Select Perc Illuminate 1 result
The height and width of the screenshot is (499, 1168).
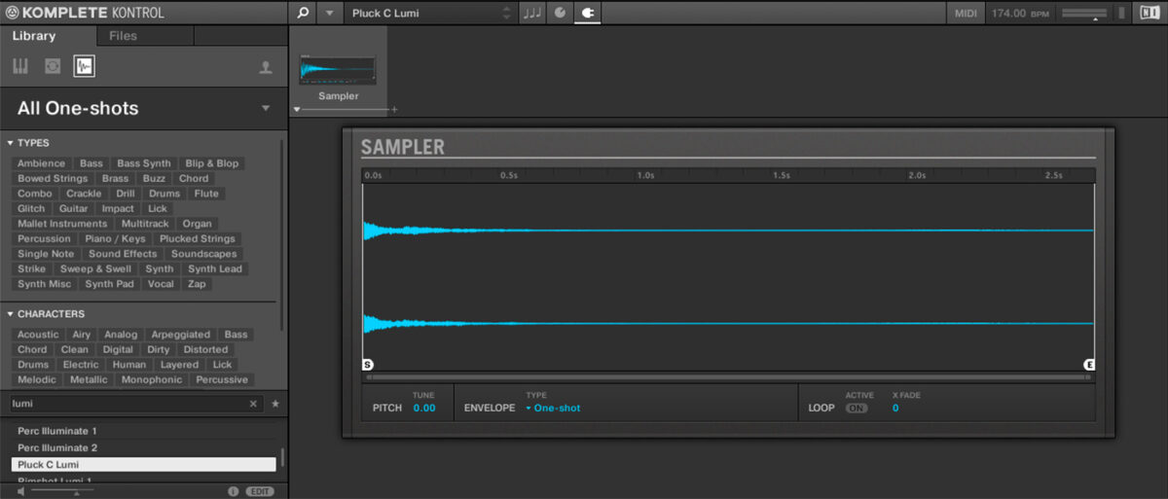click(144, 431)
